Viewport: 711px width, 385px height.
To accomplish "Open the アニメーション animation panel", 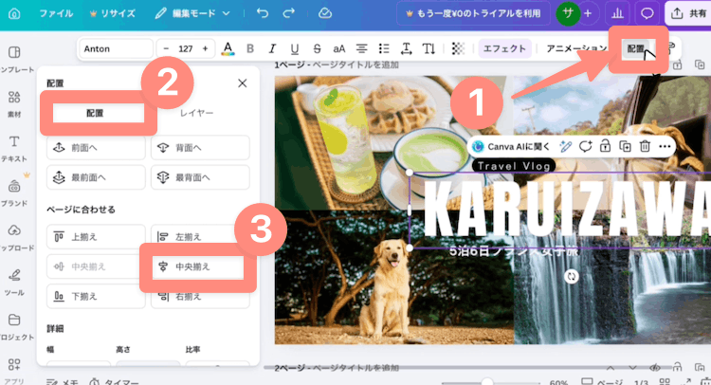I will click(x=576, y=48).
